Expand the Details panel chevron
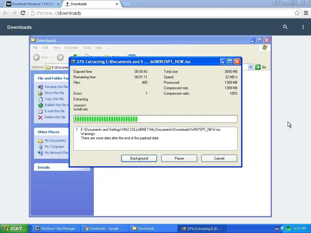The height and width of the screenshot is (233, 311). 86,167
